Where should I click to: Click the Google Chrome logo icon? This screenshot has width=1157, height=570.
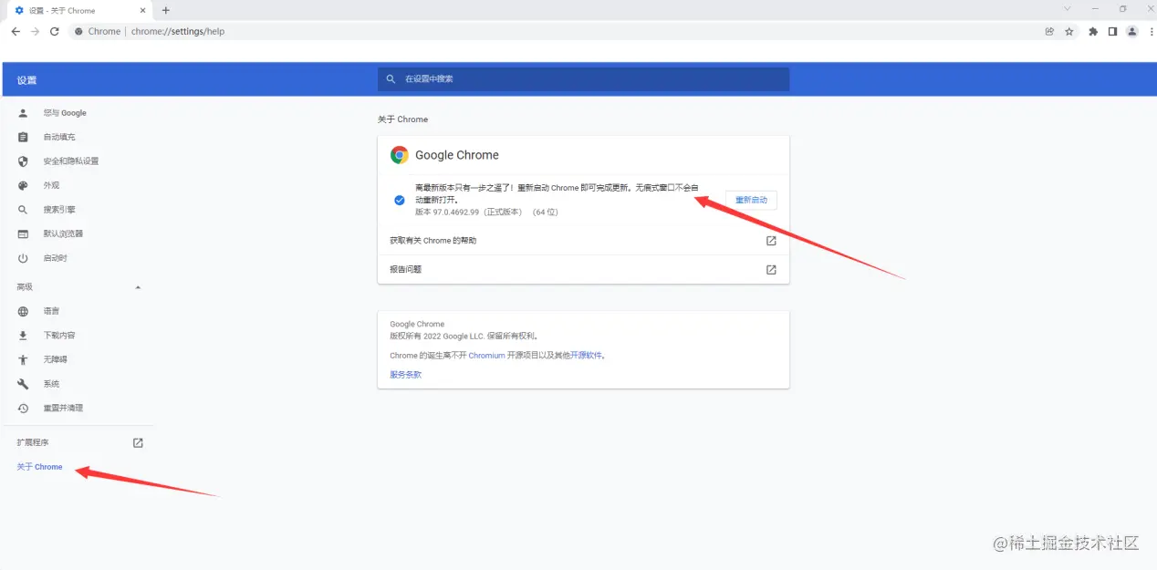pos(400,155)
